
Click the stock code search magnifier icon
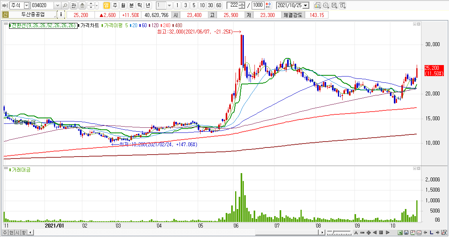pos(65,5)
